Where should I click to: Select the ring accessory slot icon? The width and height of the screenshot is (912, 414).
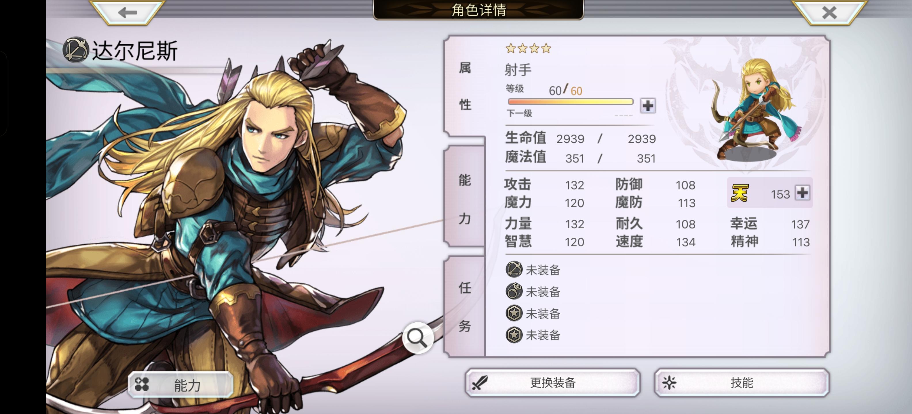coord(514,291)
